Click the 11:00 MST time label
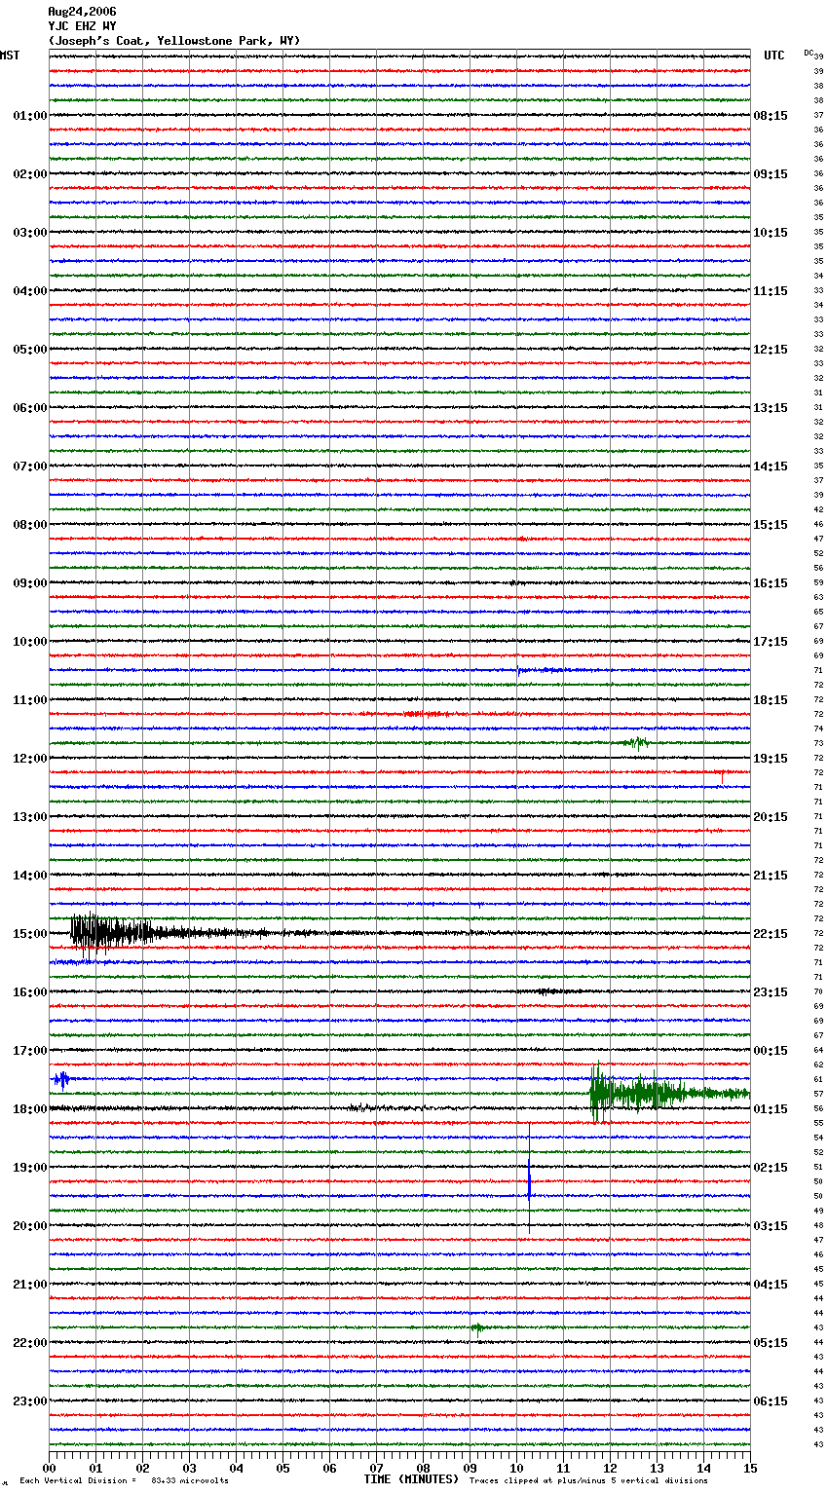 pos(30,700)
